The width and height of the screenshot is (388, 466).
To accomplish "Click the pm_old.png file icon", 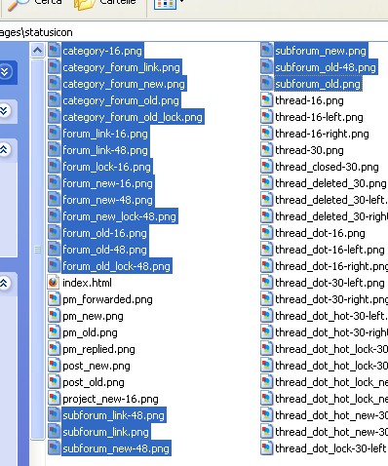I will tap(54, 332).
